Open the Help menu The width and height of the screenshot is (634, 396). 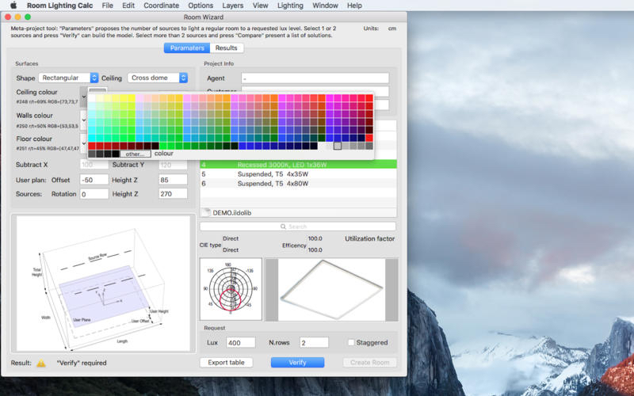[x=354, y=6]
